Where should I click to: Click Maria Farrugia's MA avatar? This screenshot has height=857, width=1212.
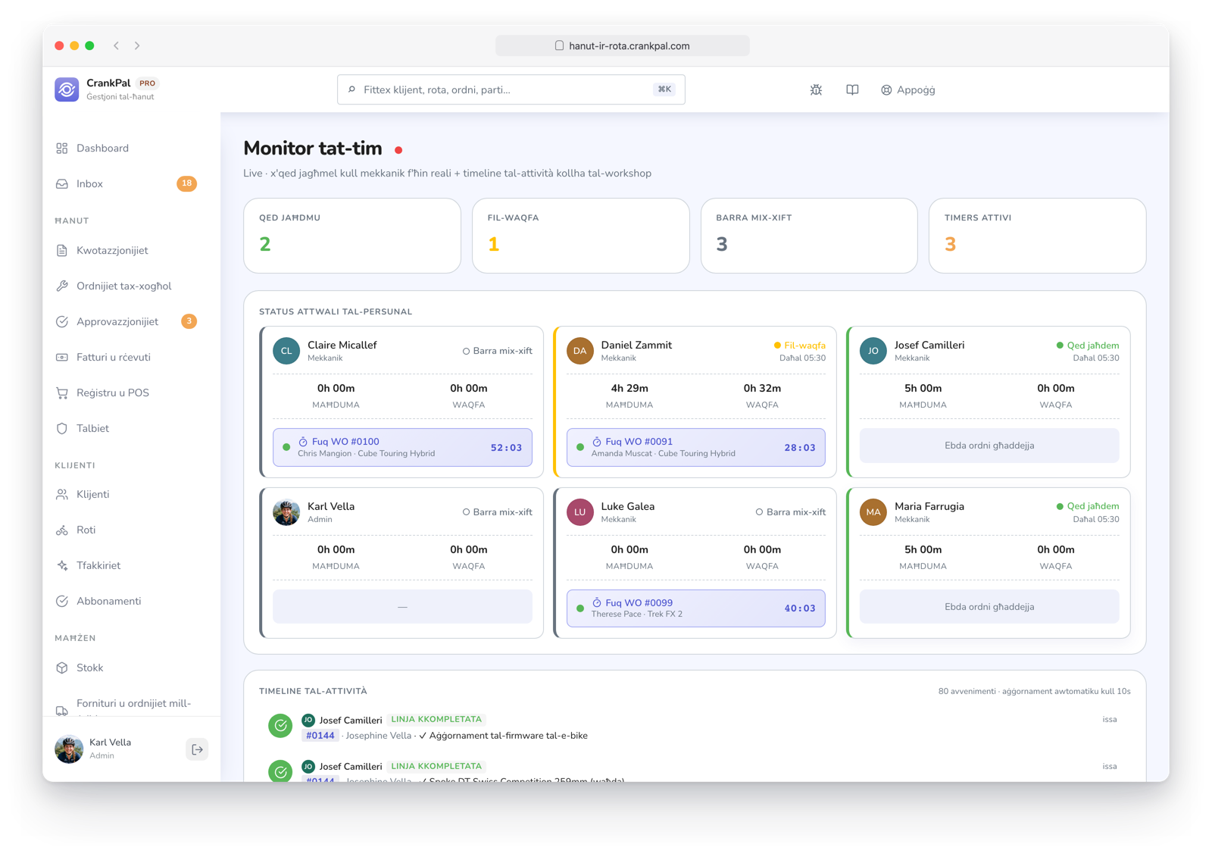[x=873, y=512]
